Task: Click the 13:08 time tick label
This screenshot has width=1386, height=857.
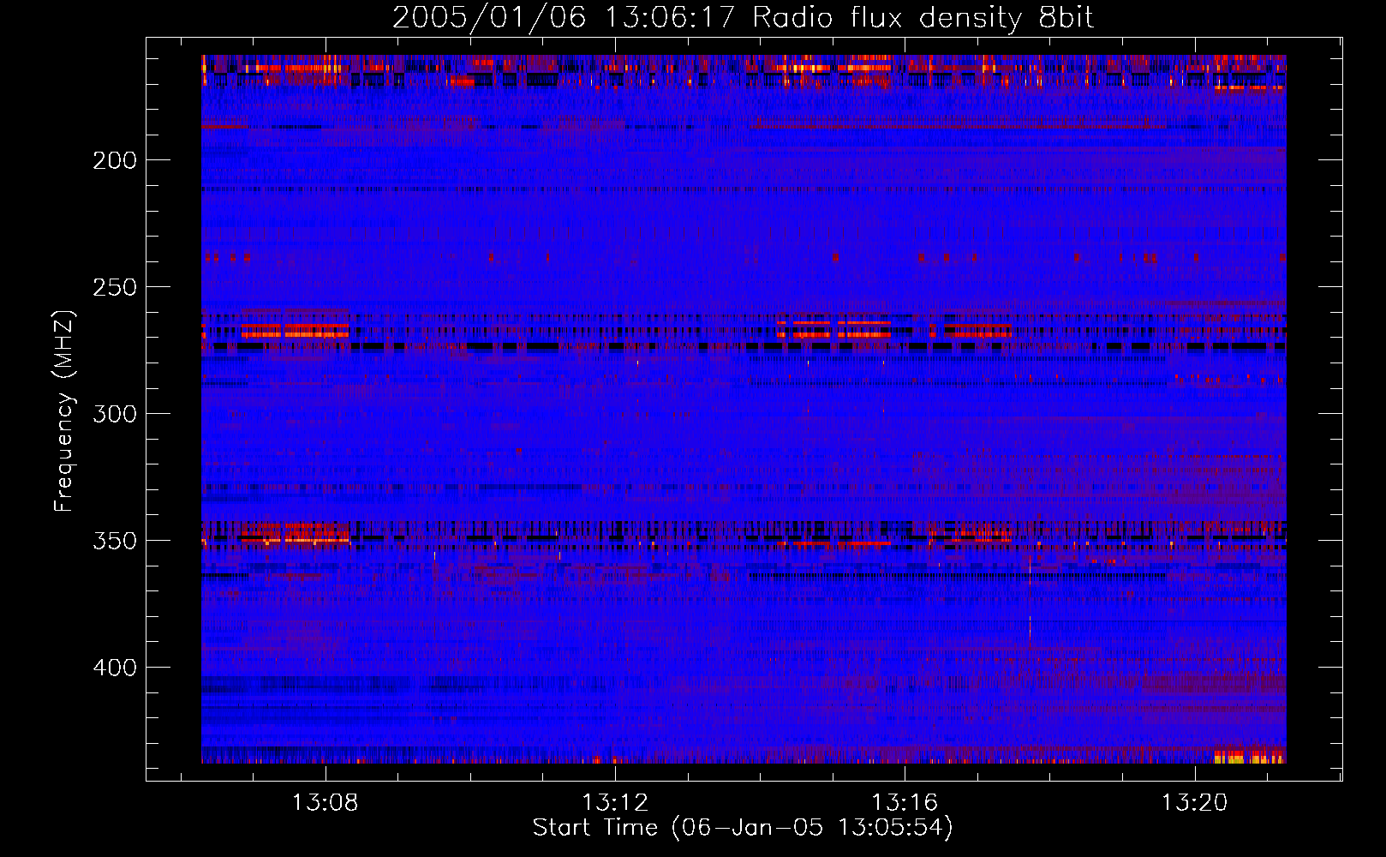Action: click(x=326, y=803)
